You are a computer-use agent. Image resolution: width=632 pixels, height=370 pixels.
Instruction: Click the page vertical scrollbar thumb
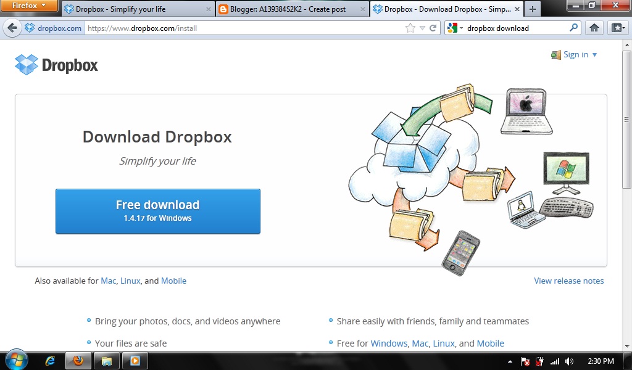626,120
